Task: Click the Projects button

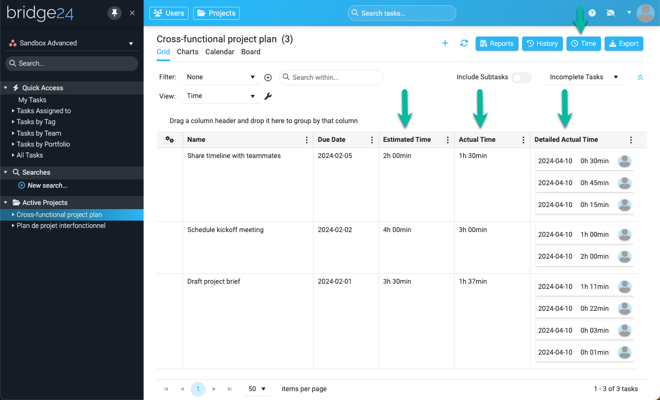Action: [x=216, y=13]
